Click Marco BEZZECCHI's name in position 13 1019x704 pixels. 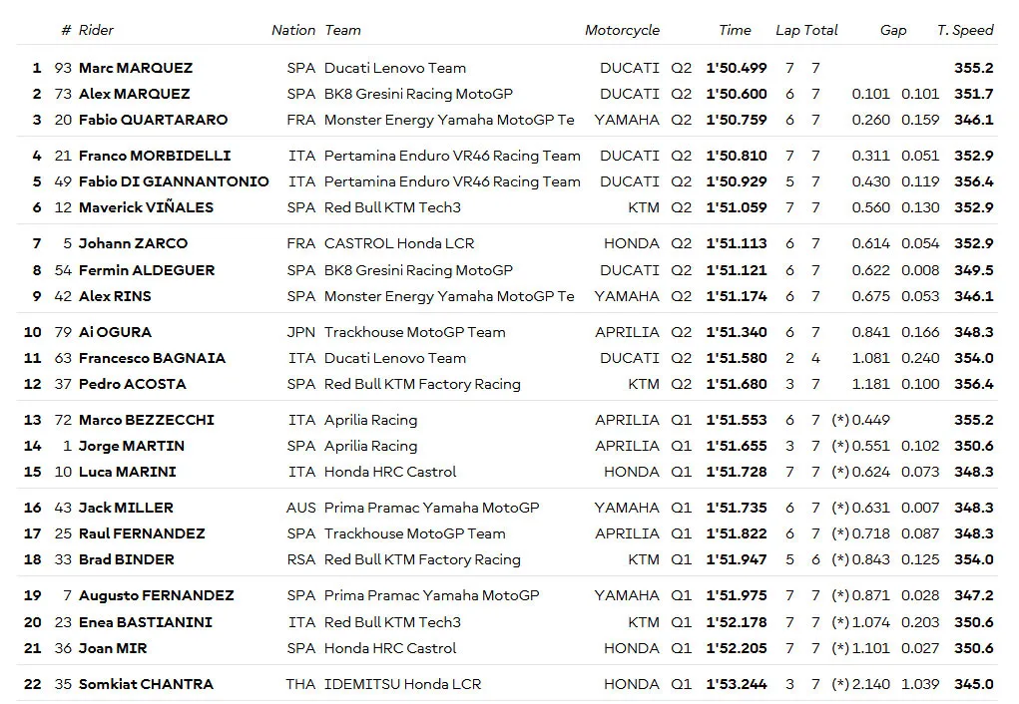click(x=147, y=420)
